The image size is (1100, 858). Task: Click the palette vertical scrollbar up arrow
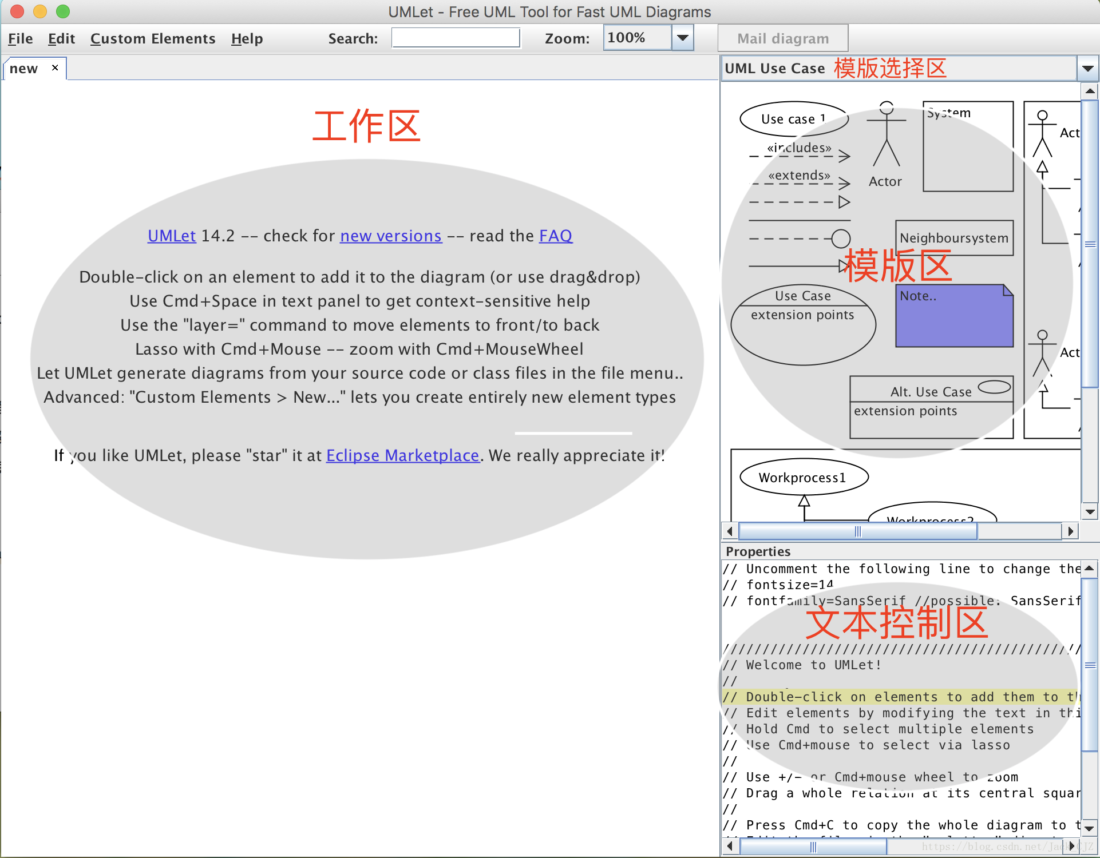pos(1090,91)
